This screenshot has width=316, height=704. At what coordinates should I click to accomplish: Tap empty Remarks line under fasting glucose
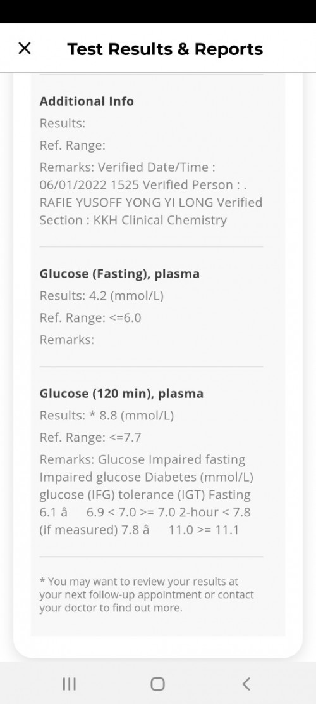coord(67,340)
